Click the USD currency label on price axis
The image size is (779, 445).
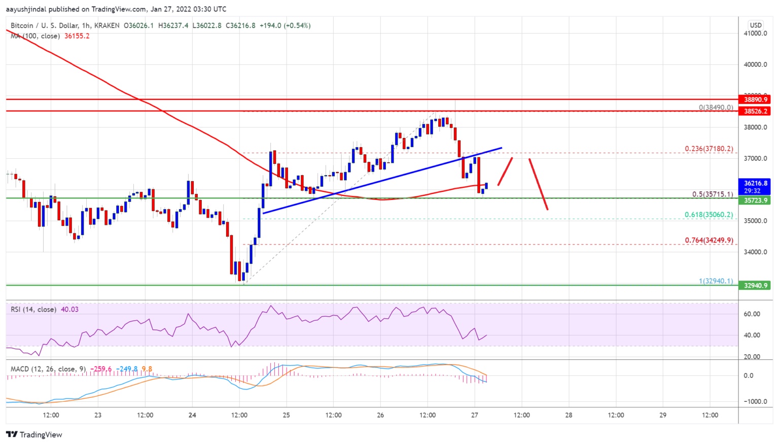pos(756,25)
